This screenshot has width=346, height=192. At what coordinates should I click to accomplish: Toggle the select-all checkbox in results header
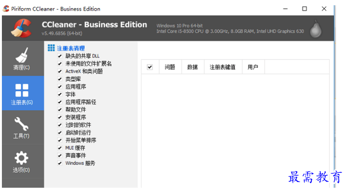coord(150,67)
